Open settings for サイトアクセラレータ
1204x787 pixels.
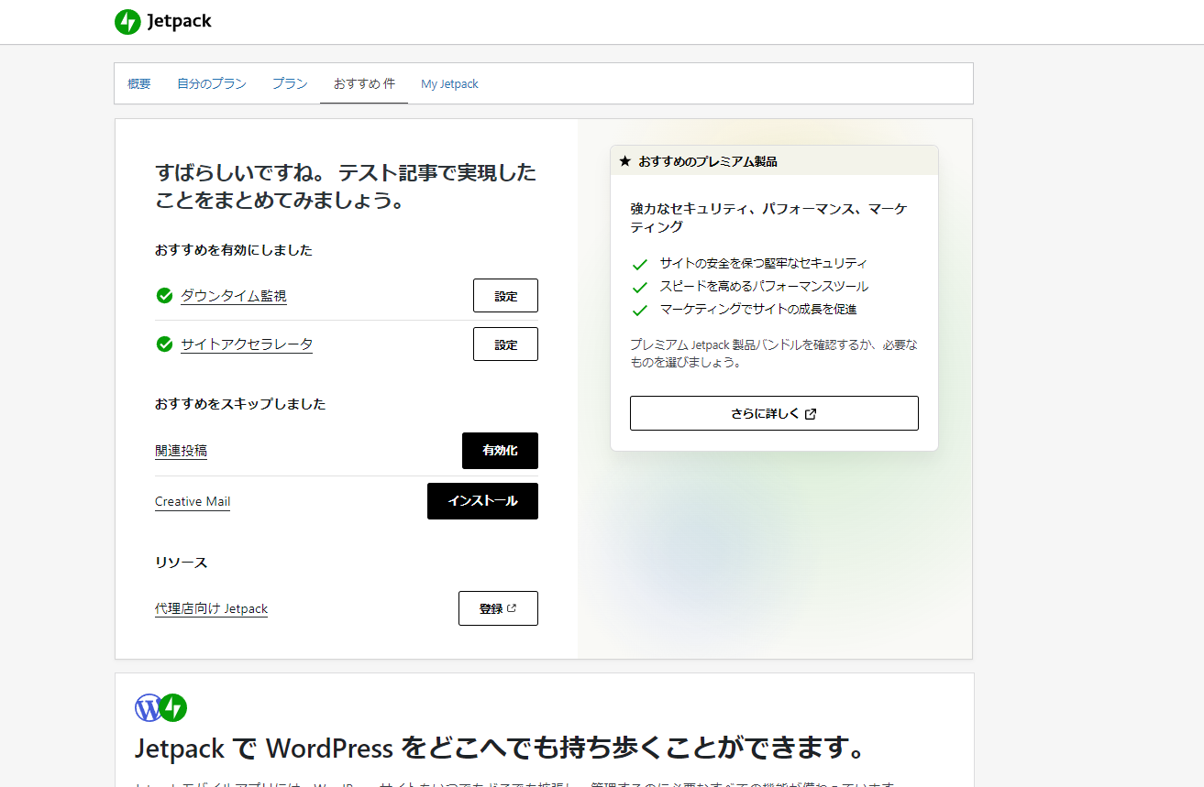pyautogui.click(x=505, y=344)
